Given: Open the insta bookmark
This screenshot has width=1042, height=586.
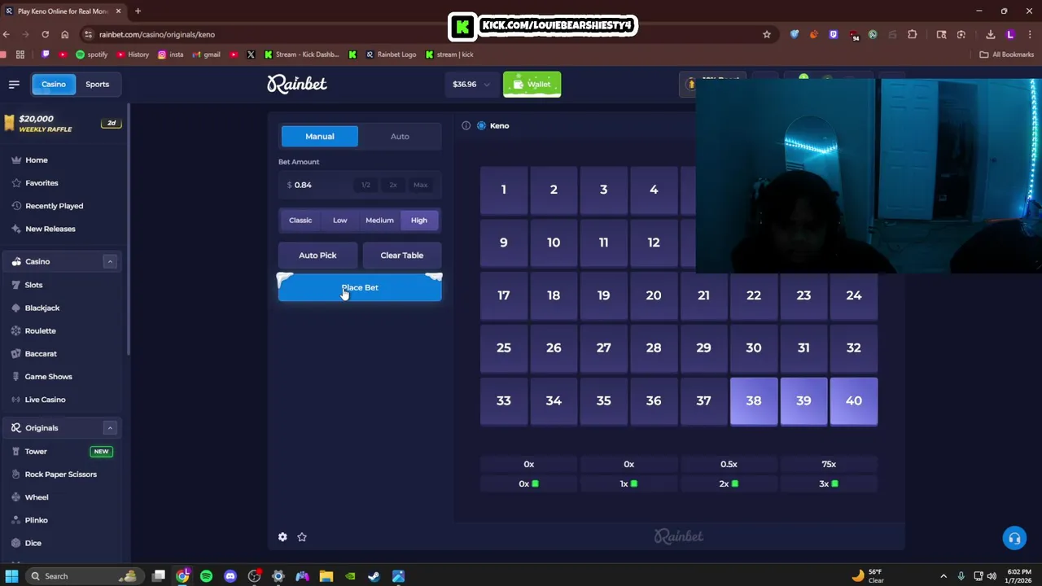Looking at the screenshot, I should pos(170,55).
